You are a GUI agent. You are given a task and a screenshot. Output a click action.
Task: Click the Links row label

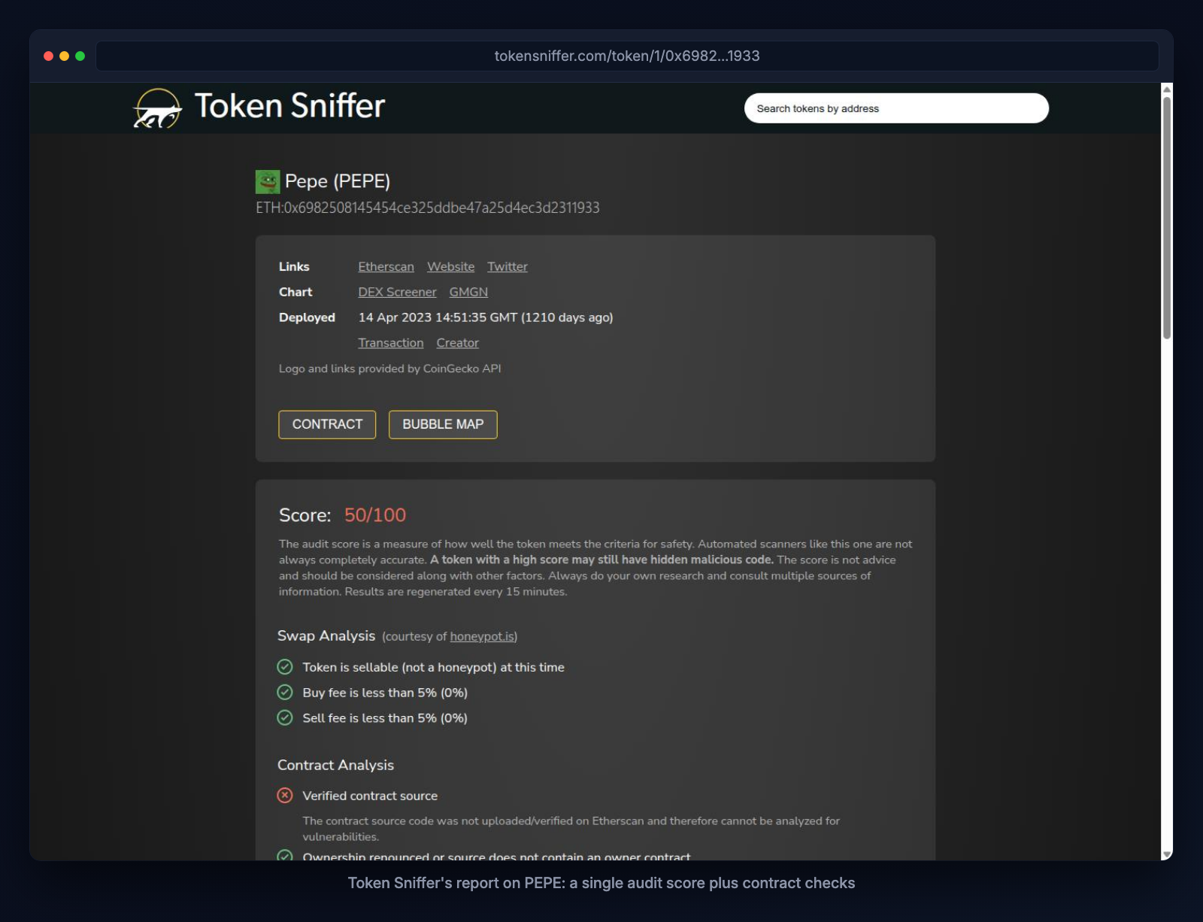tap(294, 266)
